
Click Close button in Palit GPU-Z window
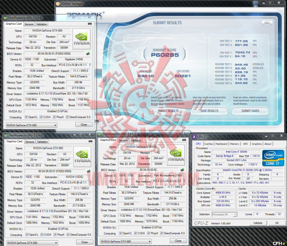[x=178, y=241]
